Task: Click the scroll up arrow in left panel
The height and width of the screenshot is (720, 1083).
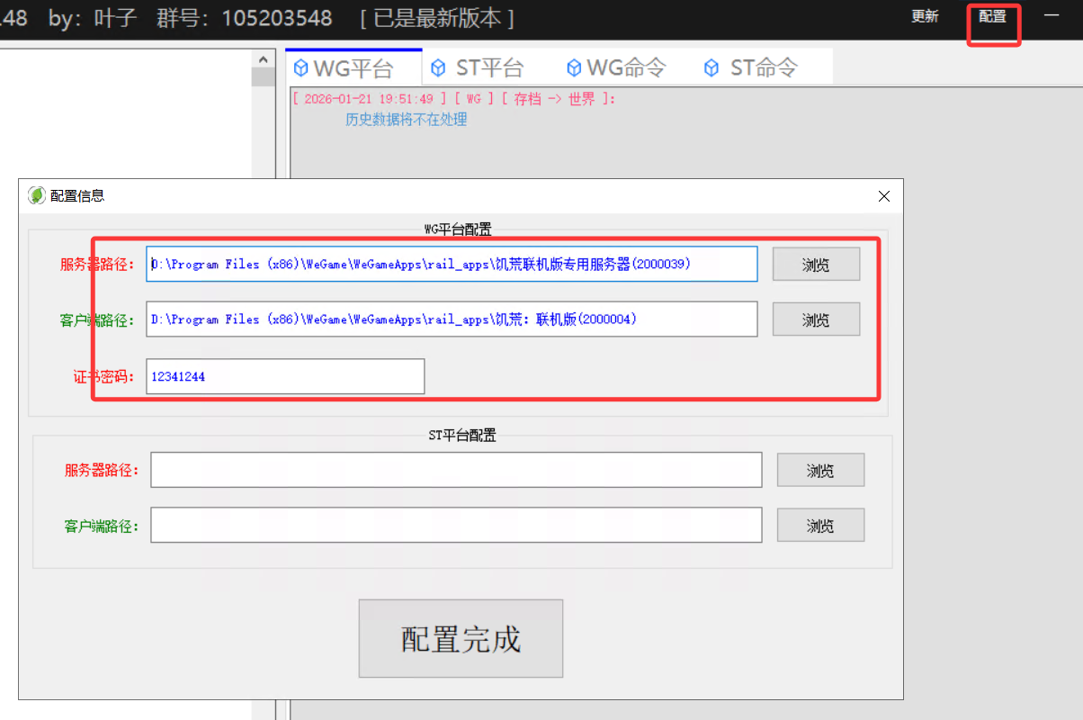Action: coord(263,59)
